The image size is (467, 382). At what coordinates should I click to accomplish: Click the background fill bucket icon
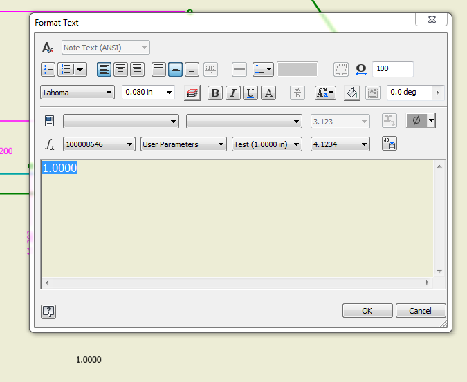(x=352, y=93)
